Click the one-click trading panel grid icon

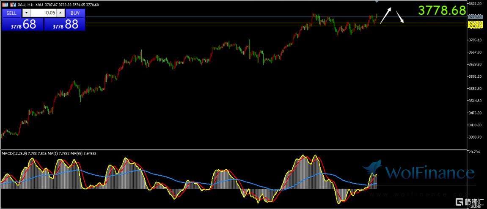5,5
